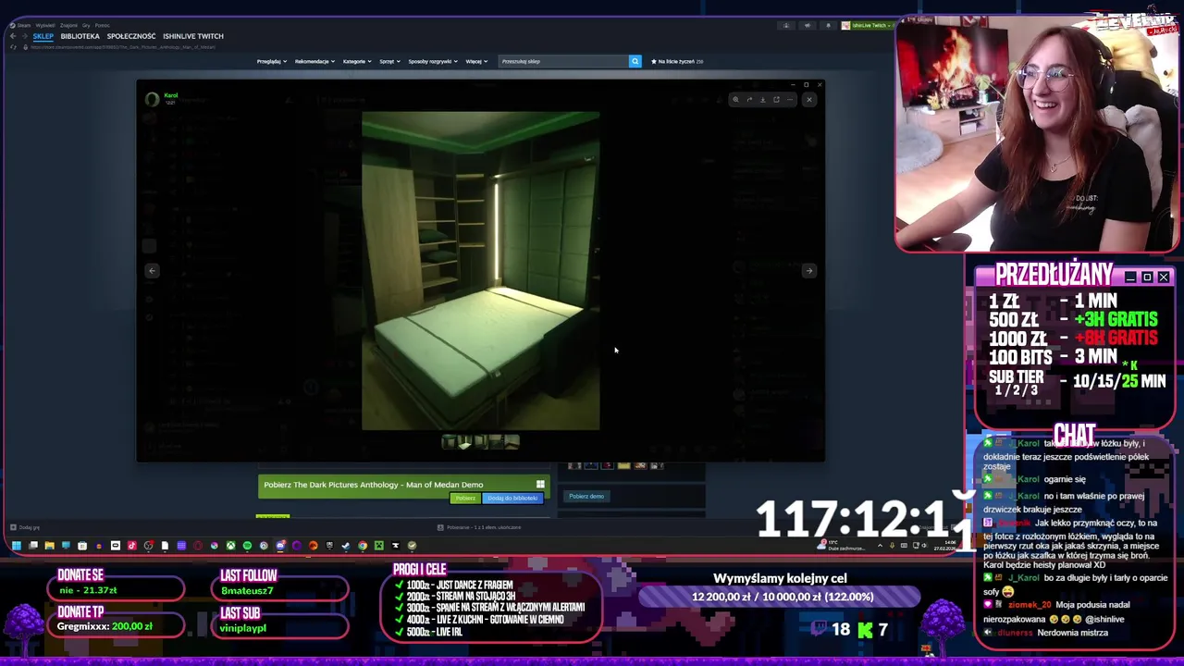Open Google Chrome from taskbar
This screenshot has height=666, width=1184.
(x=363, y=546)
